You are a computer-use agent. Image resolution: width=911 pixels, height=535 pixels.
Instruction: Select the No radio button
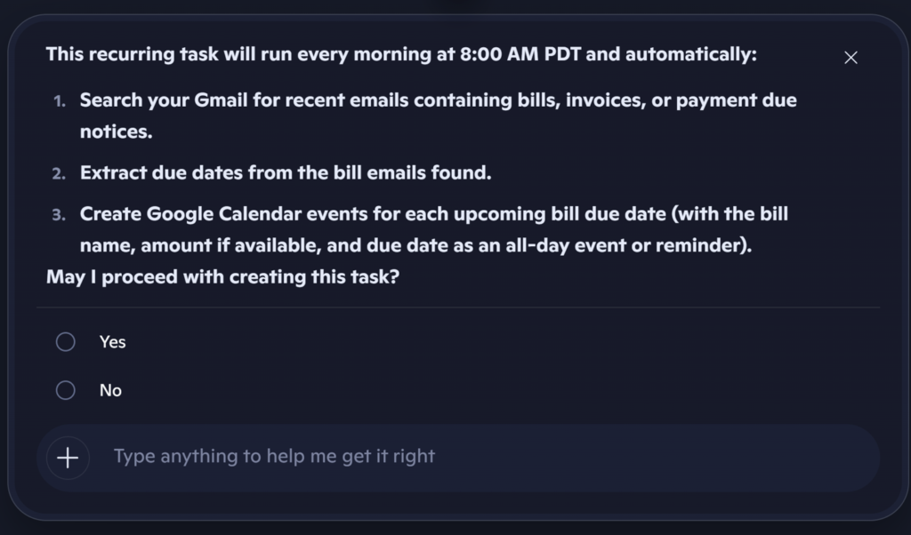pyautogui.click(x=66, y=390)
